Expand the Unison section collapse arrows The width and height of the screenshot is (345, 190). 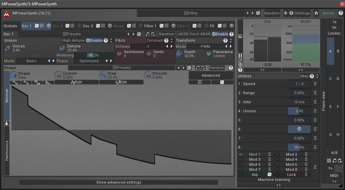(x=111, y=40)
